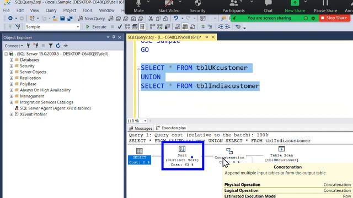Screen dimensions: 353x198
Task: Open Security in the Zoom toolbar
Action: (x=197, y=6)
